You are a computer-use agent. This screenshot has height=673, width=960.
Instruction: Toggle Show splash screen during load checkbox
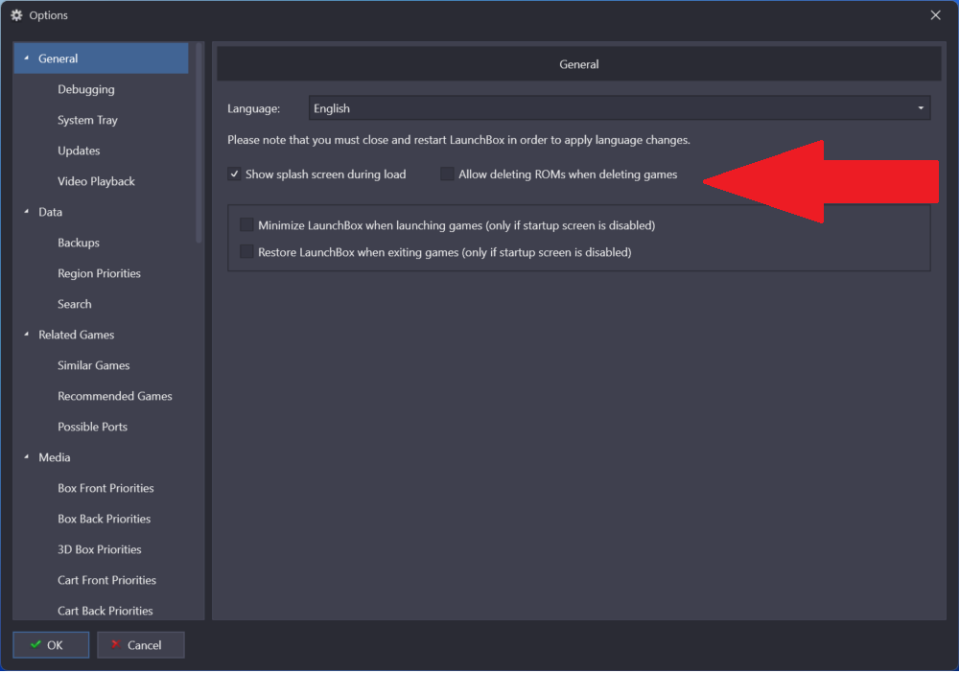point(235,174)
